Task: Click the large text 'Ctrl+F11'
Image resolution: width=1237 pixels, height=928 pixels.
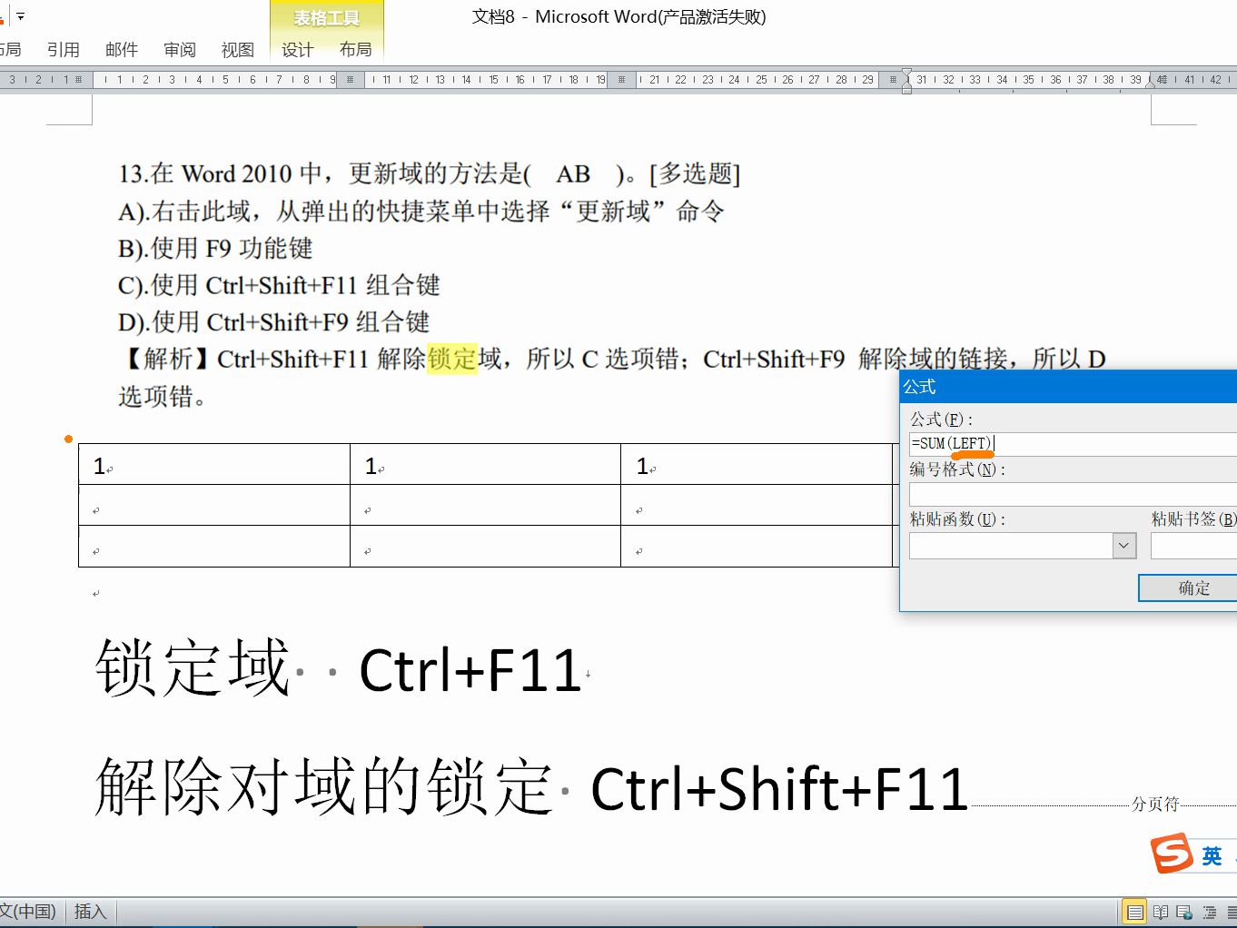Action: pyautogui.click(x=470, y=671)
